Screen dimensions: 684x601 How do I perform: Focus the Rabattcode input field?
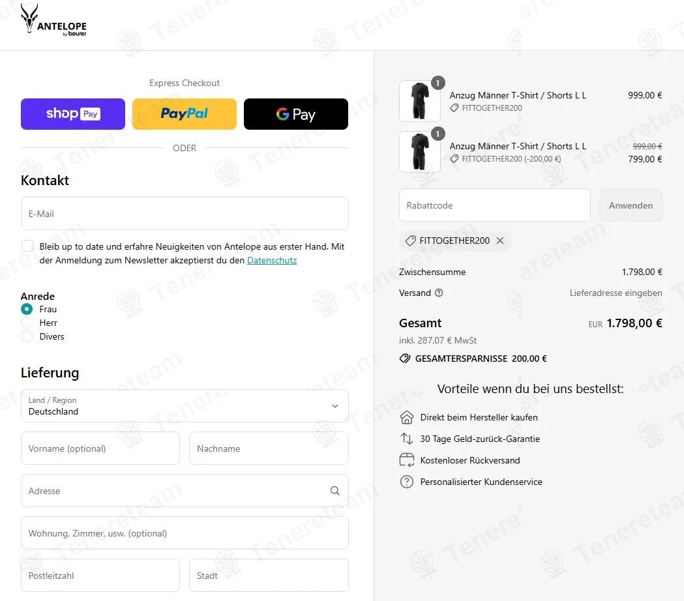click(x=495, y=205)
